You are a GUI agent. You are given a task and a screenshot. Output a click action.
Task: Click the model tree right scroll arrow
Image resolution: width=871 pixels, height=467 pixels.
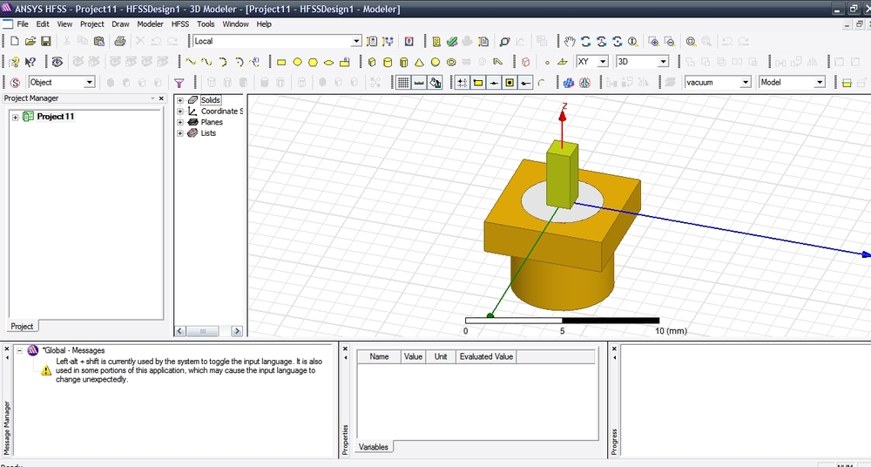[x=237, y=331]
